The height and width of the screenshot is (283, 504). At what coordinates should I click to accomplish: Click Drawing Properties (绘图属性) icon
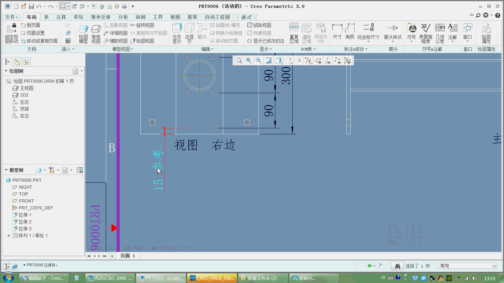[x=486, y=33]
